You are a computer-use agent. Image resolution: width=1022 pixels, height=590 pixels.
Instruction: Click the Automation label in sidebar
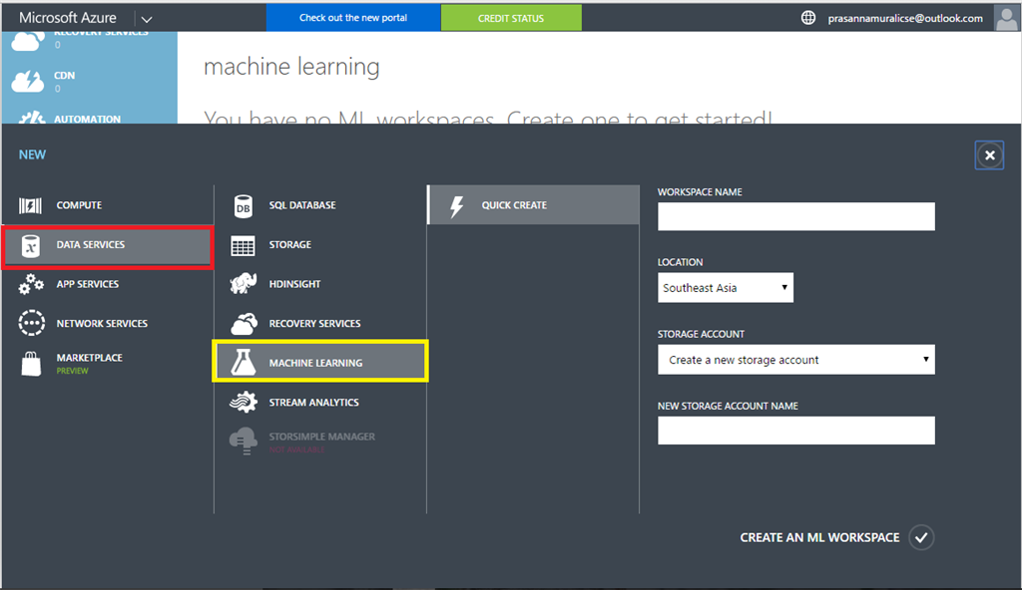click(88, 120)
